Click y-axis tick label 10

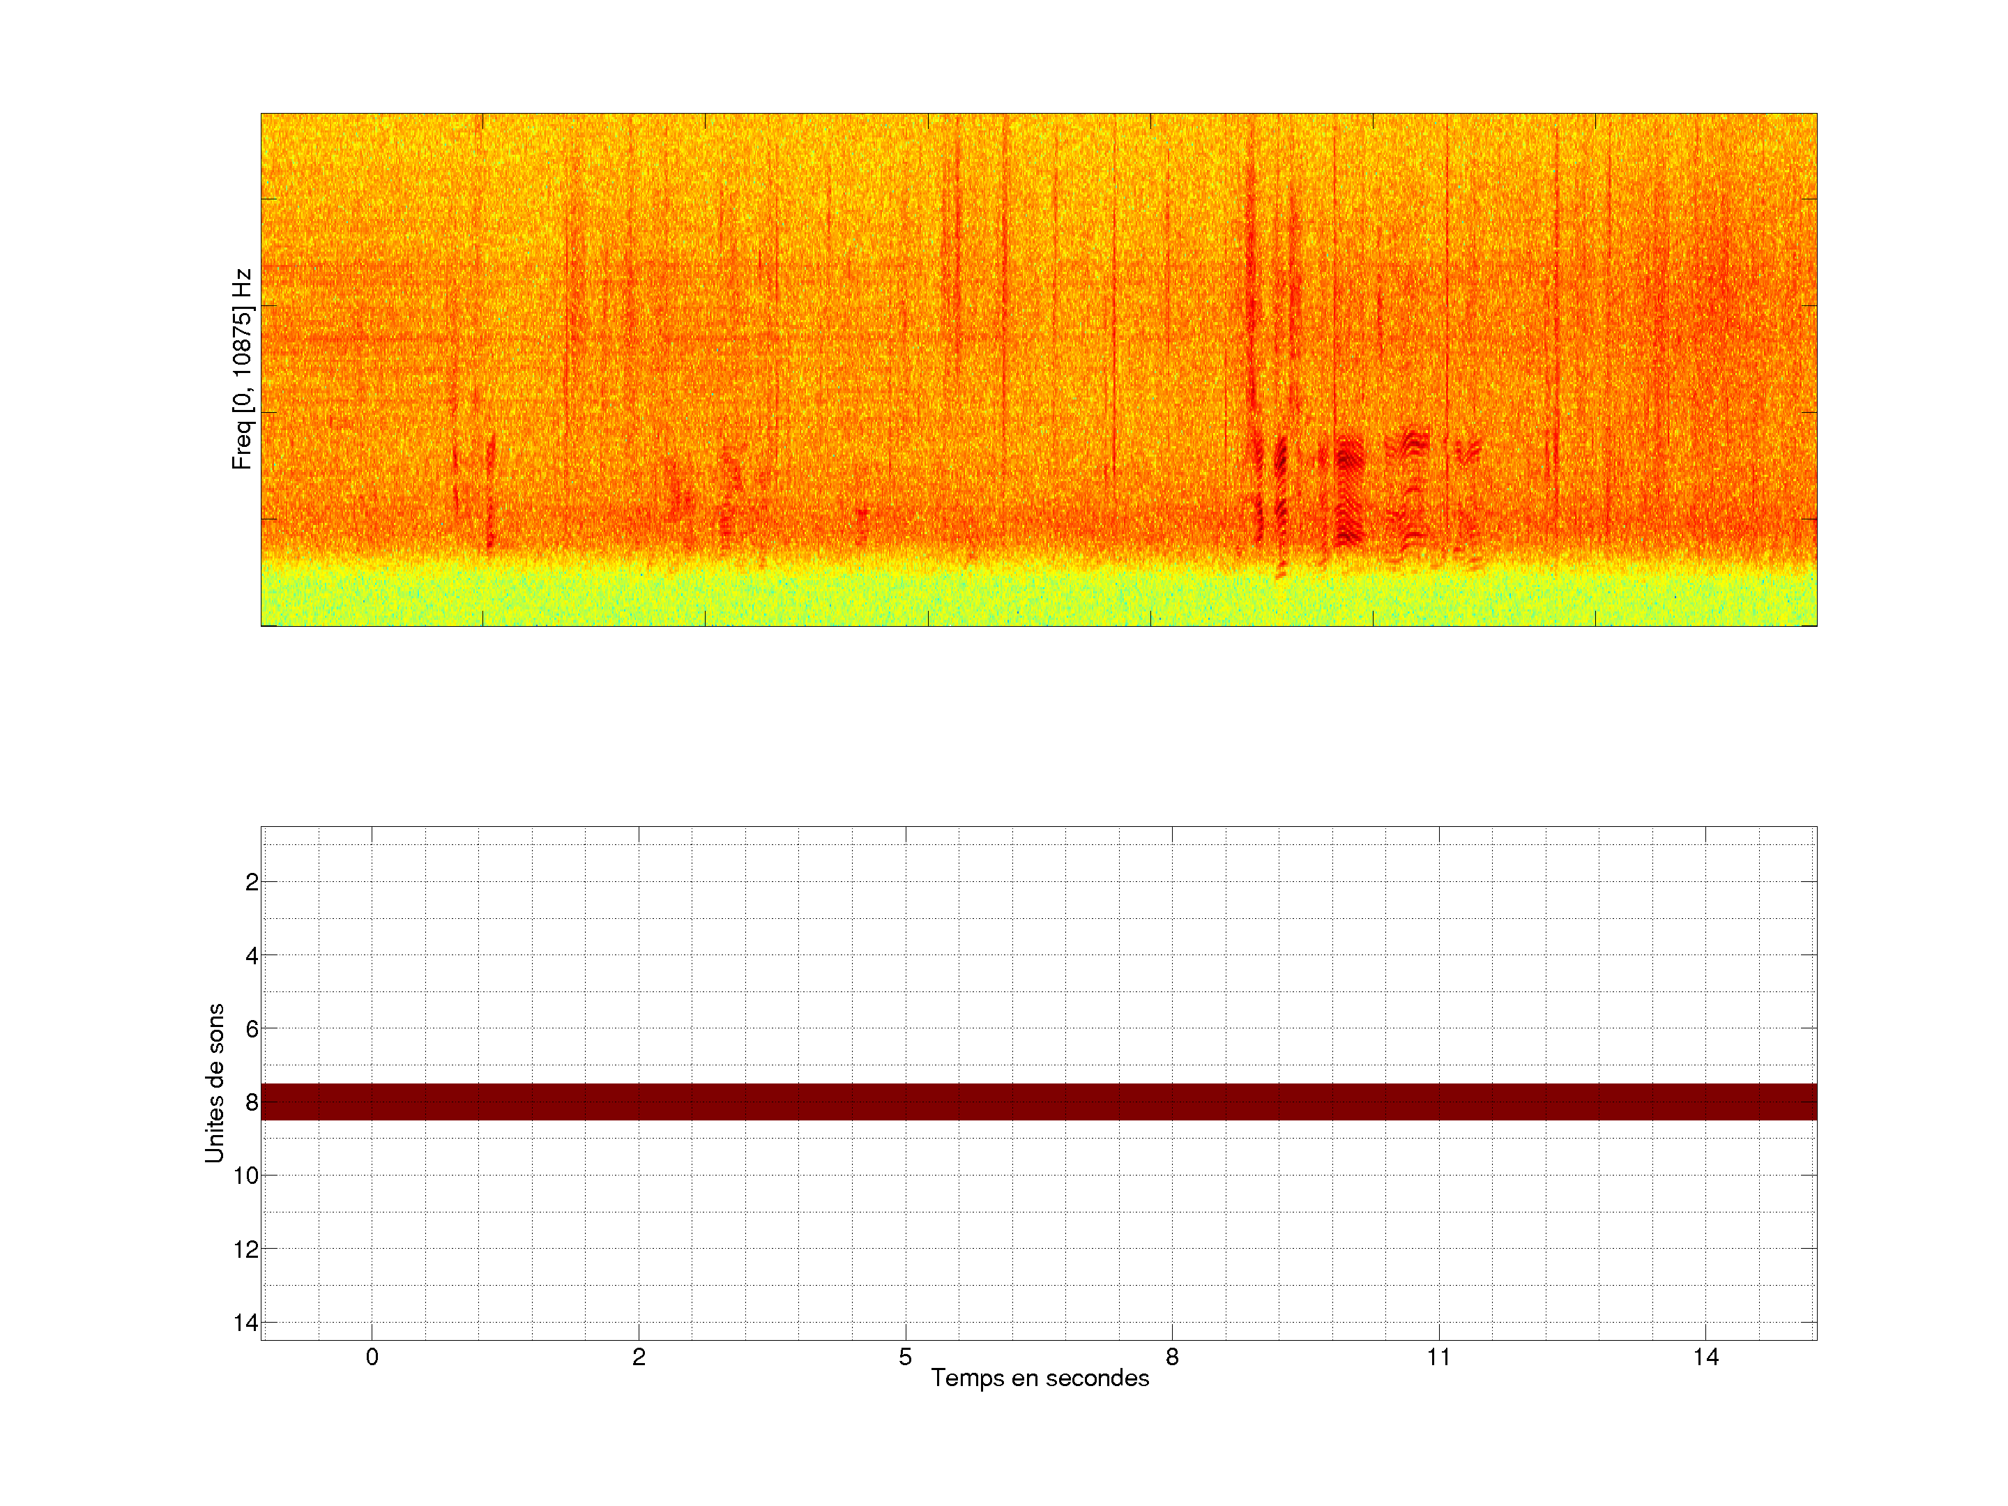tap(246, 1176)
